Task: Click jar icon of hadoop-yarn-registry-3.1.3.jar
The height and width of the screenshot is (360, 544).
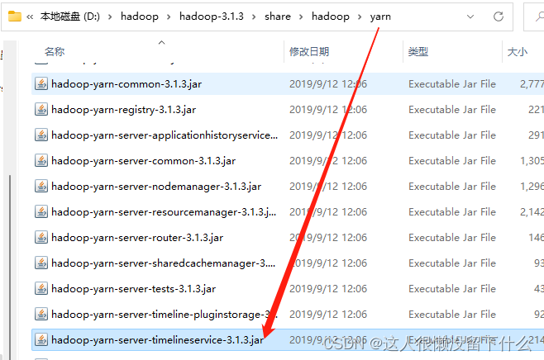Action: (x=41, y=110)
